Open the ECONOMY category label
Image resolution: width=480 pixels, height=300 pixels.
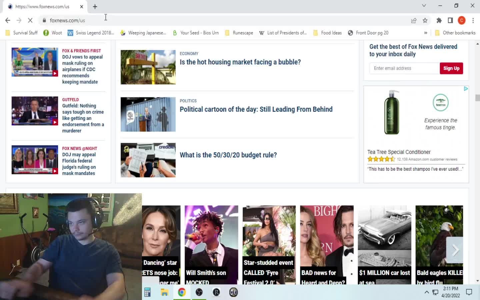point(189,53)
